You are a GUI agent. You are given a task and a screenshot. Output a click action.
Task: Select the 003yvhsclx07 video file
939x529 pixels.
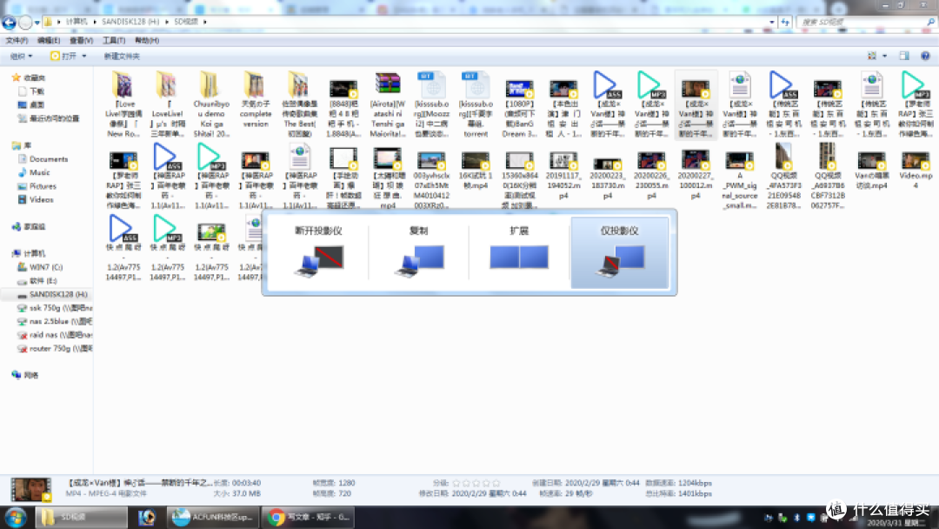click(x=431, y=178)
